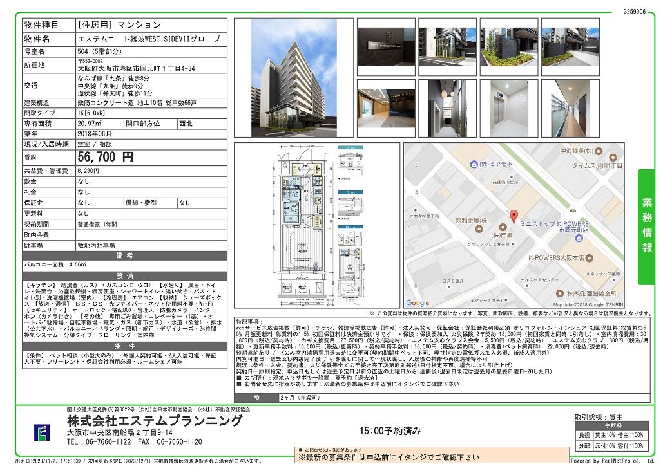The height and width of the screenshot is (473, 672).
Task: Open the ミニストップ 市岡元町店 shopping-bag marker
Action: (579, 238)
